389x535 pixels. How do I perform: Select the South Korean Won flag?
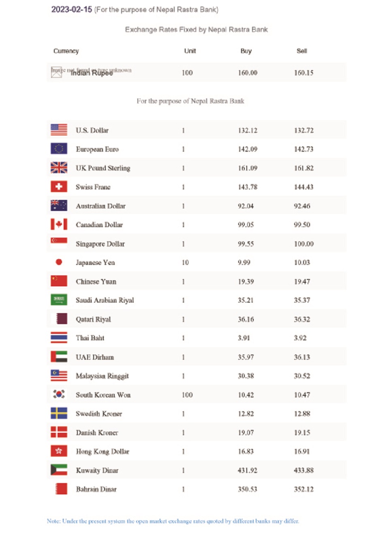point(59,394)
